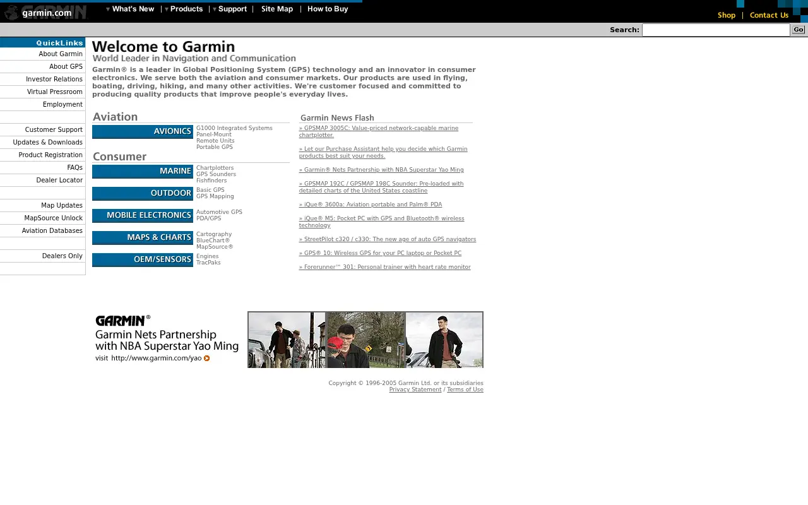The height and width of the screenshot is (505, 808).
Task: Go to Product Registration
Action: click(x=50, y=155)
